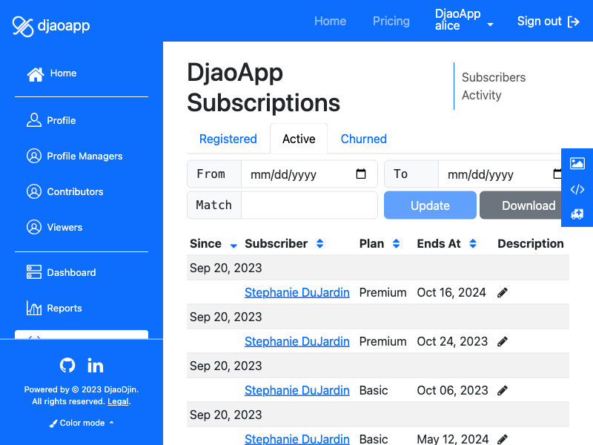The height and width of the screenshot is (445, 593).
Task: Open calendar picker in From date field
Action: (x=361, y=174)
